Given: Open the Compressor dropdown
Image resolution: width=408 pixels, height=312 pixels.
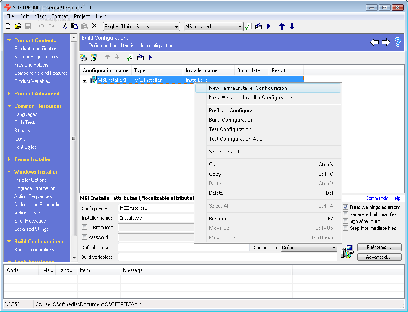Looking at the screenshot, I should (334, 247).
